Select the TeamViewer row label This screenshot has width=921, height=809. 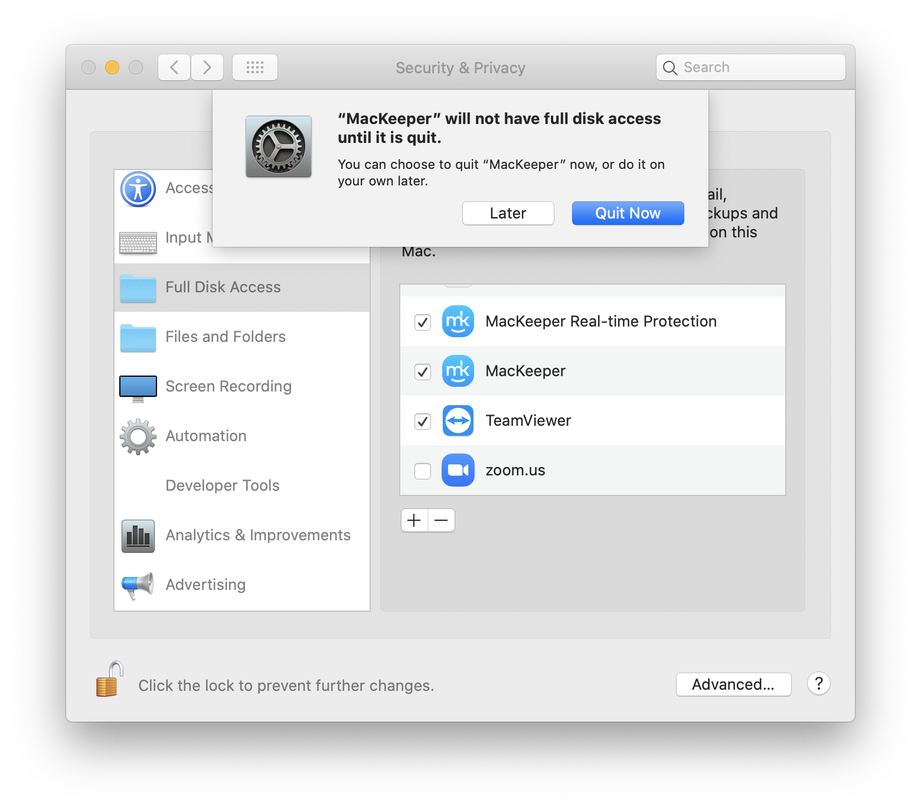click(528, 420)
